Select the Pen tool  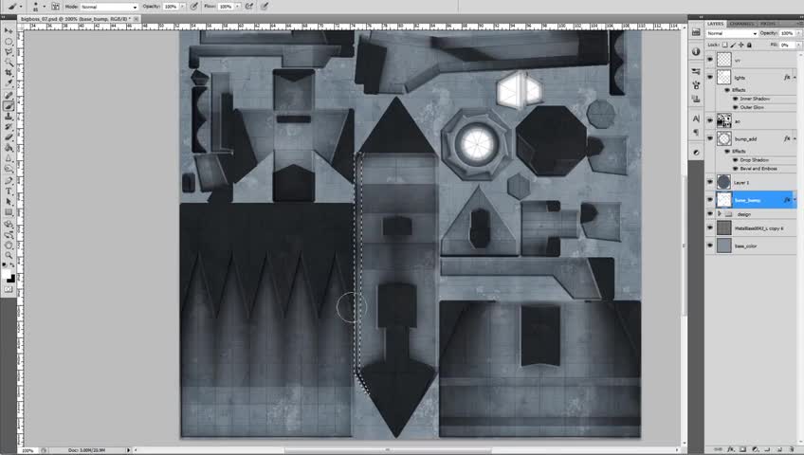click(x=9, y=181)
